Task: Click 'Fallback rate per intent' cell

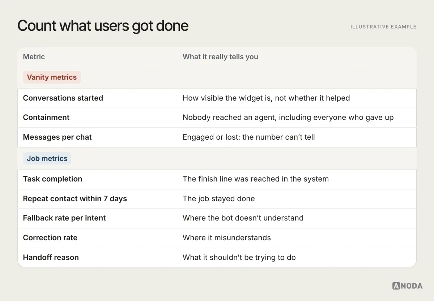Action: coord(64,218)
